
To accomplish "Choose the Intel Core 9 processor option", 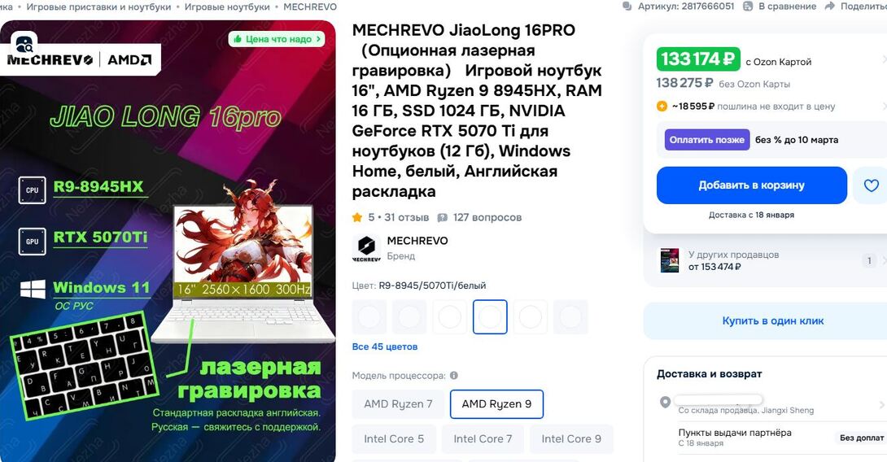I will click(x=571, y=438).
